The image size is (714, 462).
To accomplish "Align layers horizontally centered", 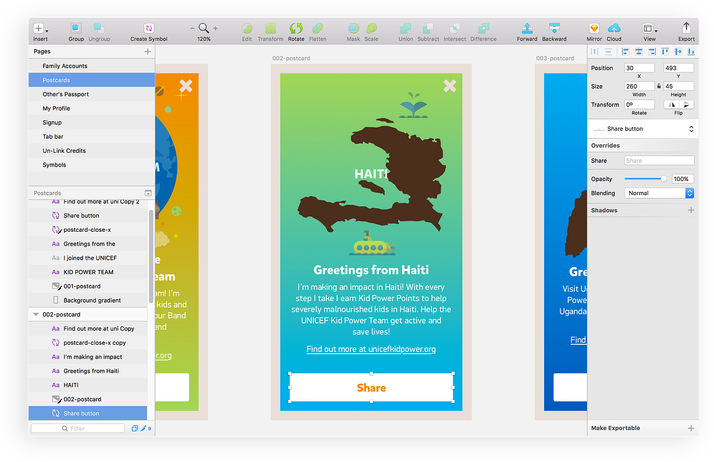I will point(639,51).
